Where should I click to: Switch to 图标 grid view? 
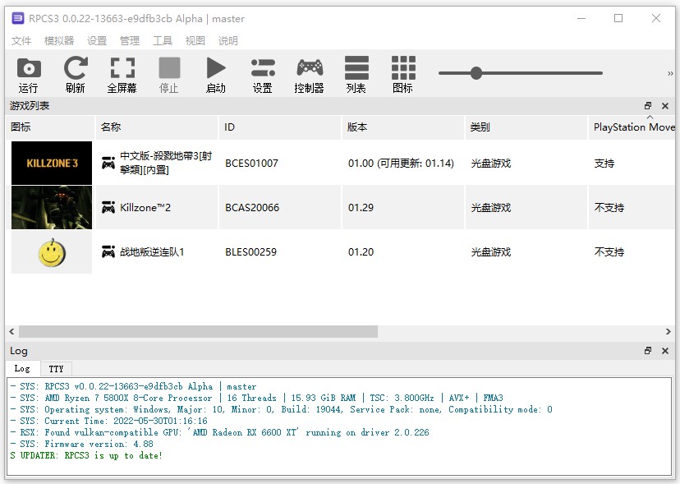pos(403,75)
